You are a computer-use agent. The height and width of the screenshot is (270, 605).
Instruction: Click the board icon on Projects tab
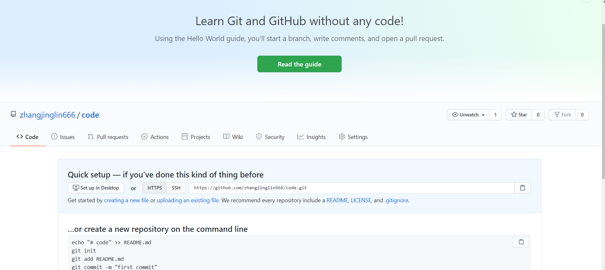click(185, 136)
